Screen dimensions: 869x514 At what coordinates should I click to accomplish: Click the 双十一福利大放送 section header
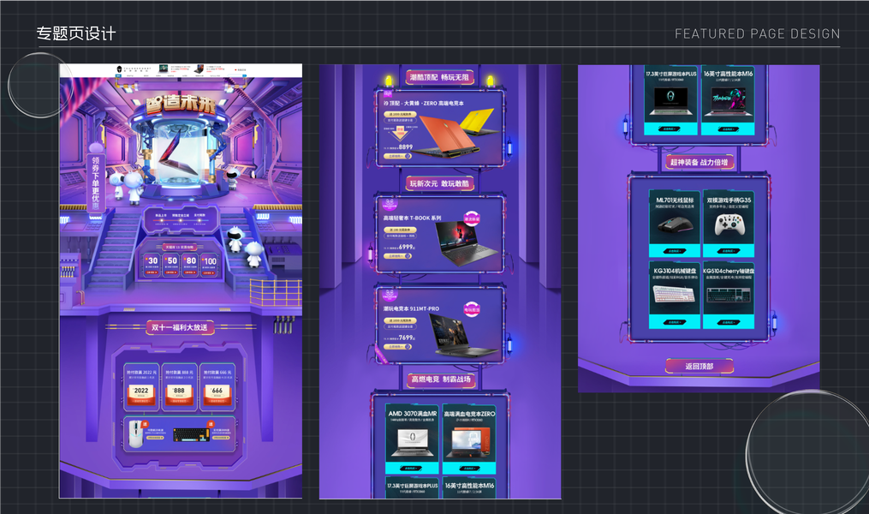click(x=180, y=327)
